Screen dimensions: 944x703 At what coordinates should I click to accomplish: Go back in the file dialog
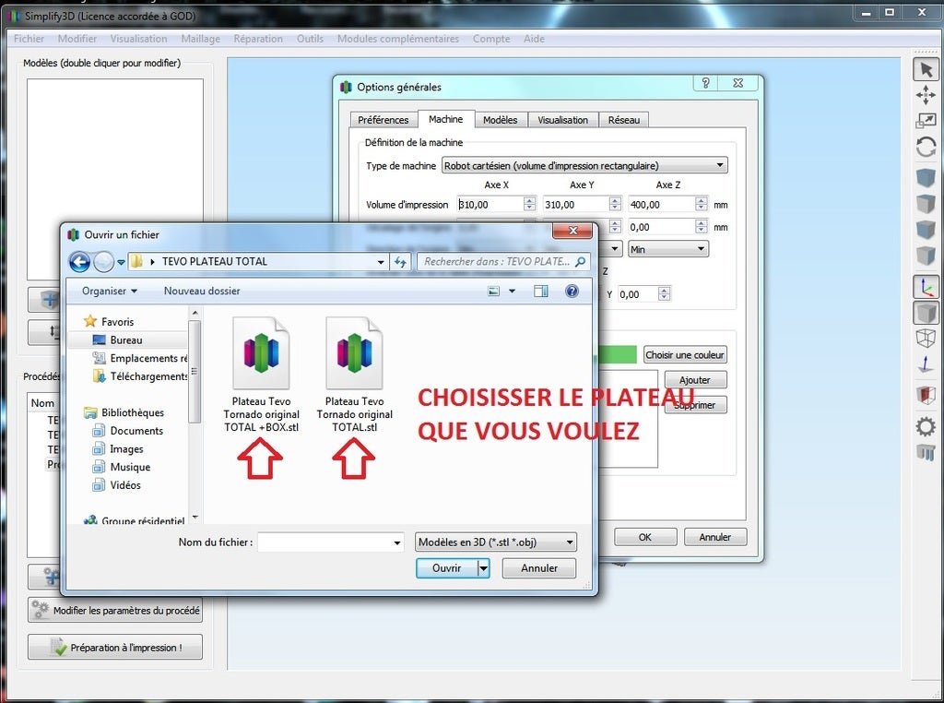pyautogui.click(x=79, y=261)
